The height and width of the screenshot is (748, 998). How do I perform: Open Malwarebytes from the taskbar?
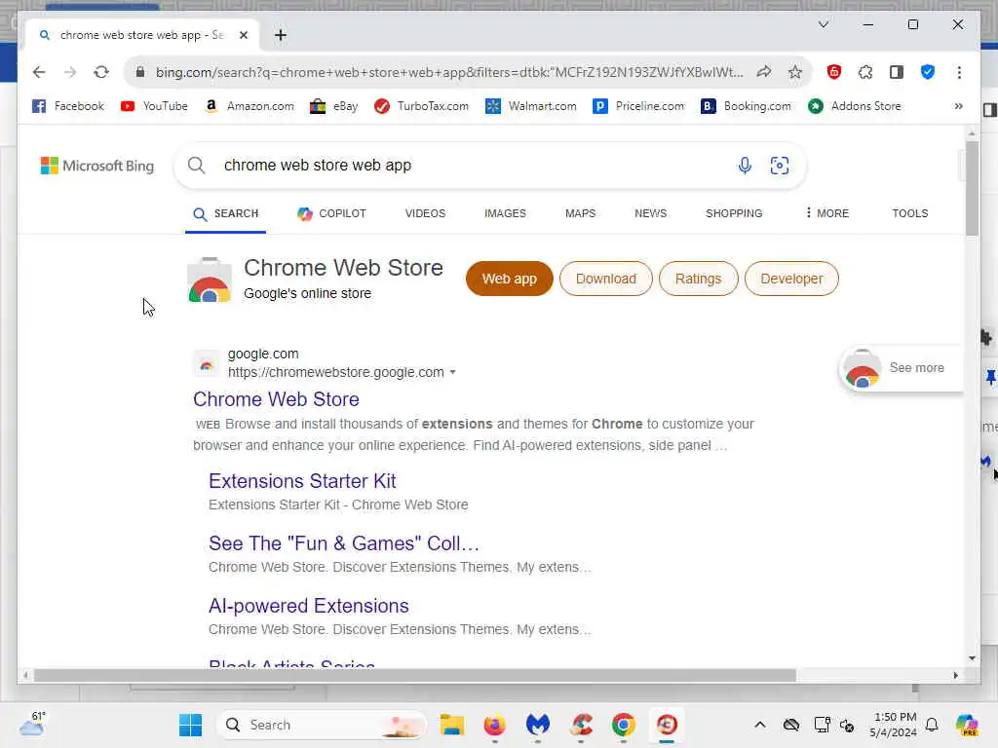(x=538, y=725)
